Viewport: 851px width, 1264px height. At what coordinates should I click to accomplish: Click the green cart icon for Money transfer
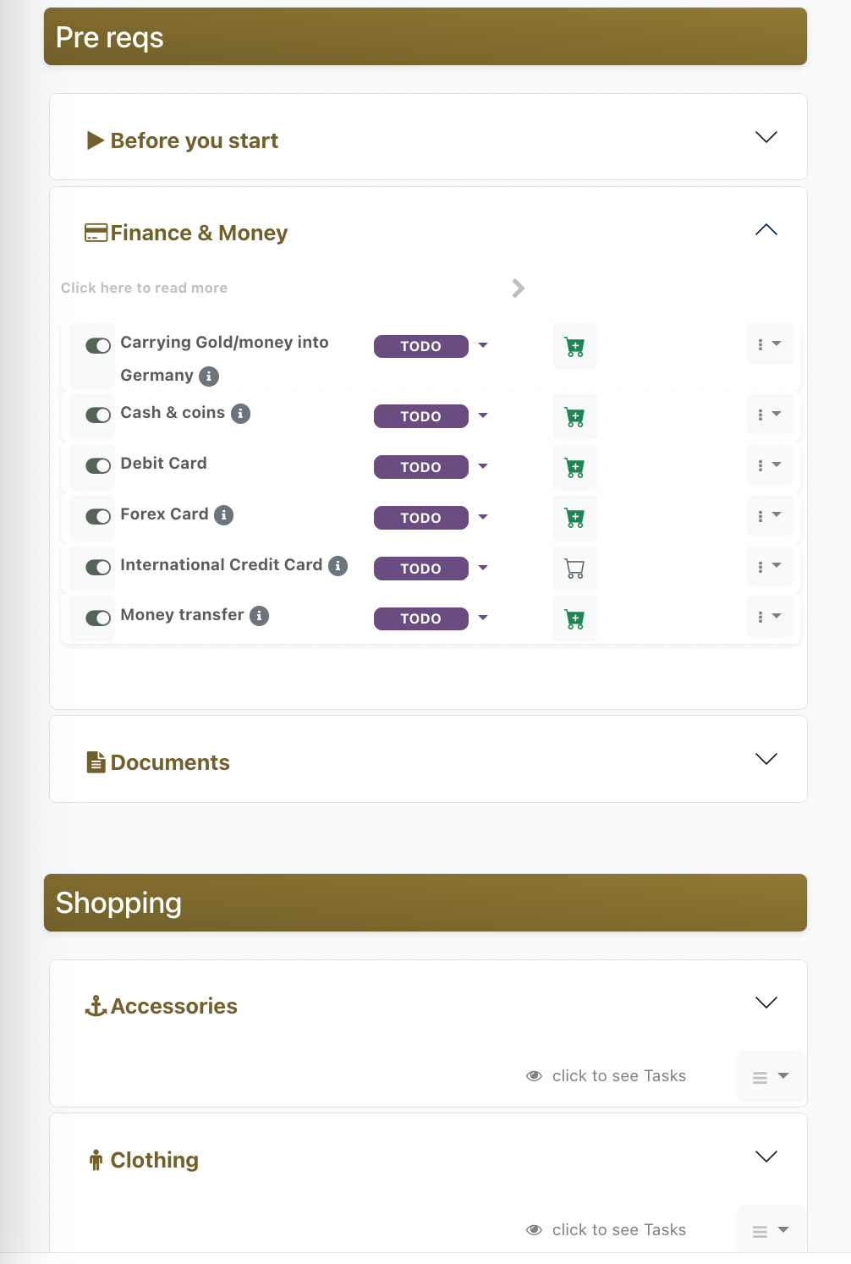coord(574,618)
